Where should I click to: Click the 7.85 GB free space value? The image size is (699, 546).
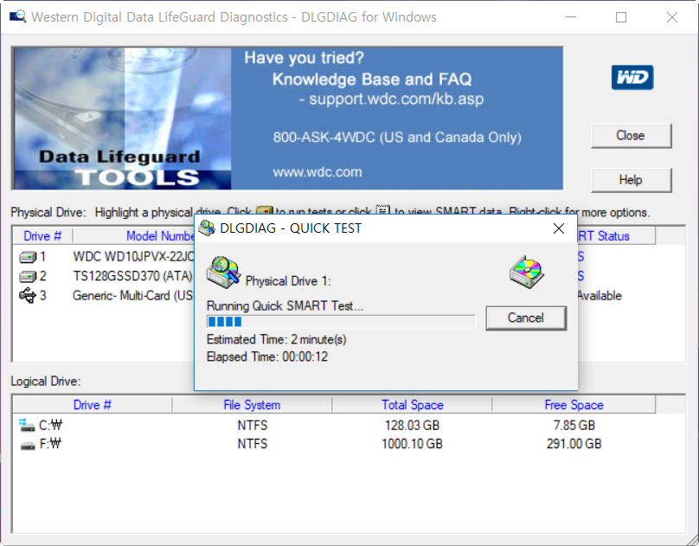(574, 425)
